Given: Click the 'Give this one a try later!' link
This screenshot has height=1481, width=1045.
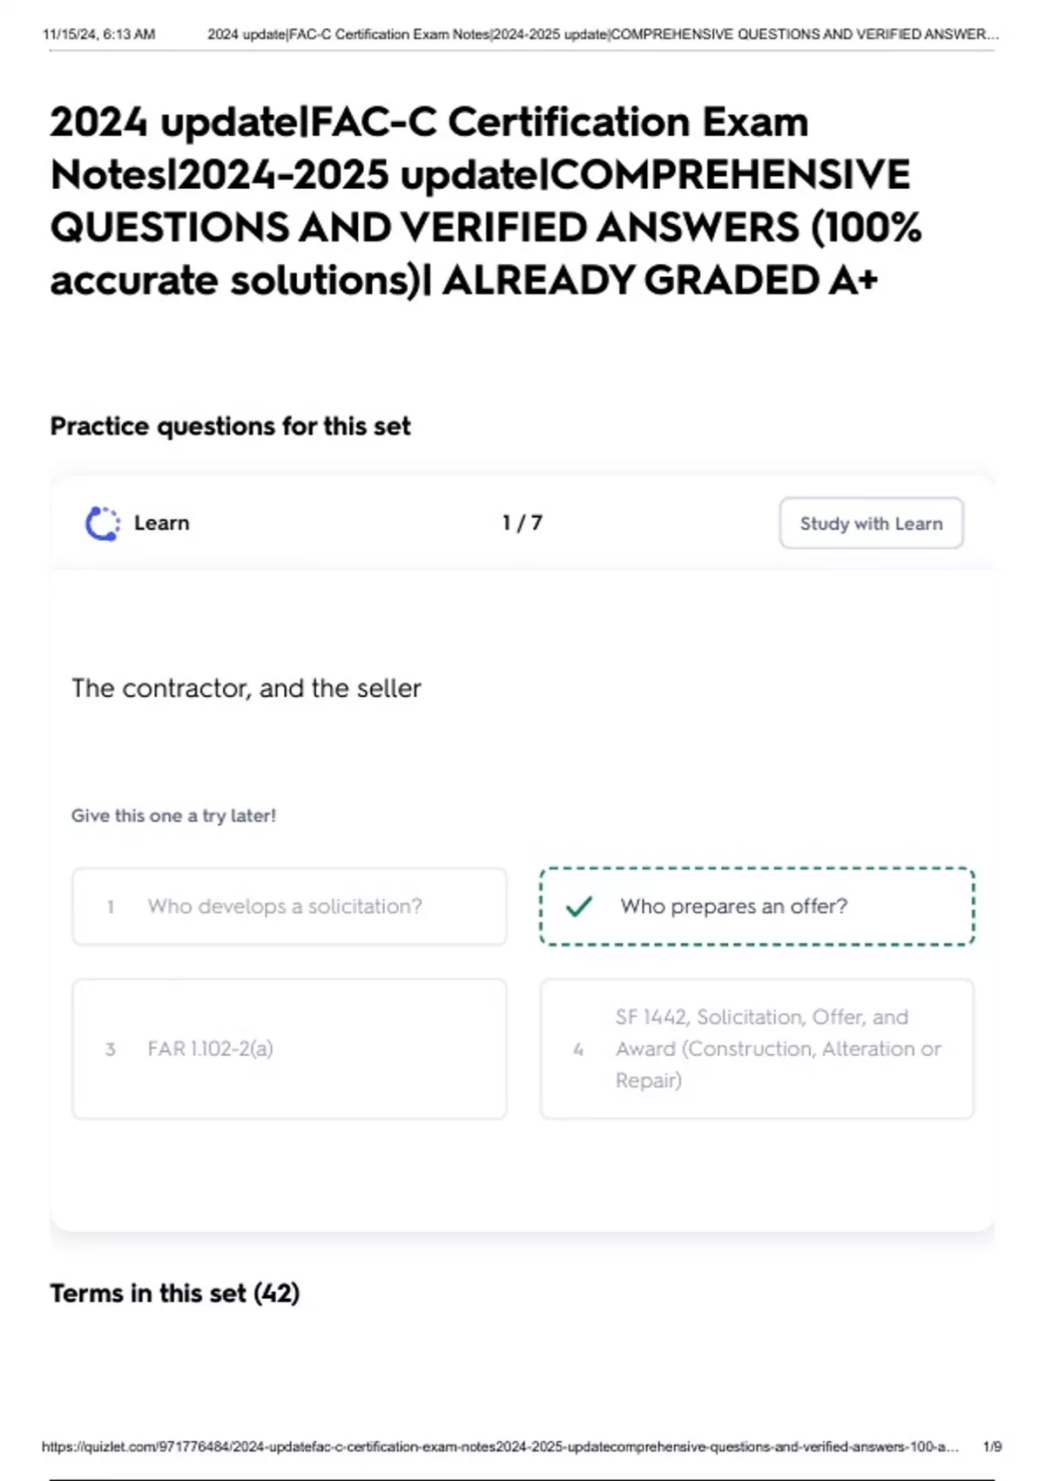Looking at the screenshot, I should click(x=174, y=816).
